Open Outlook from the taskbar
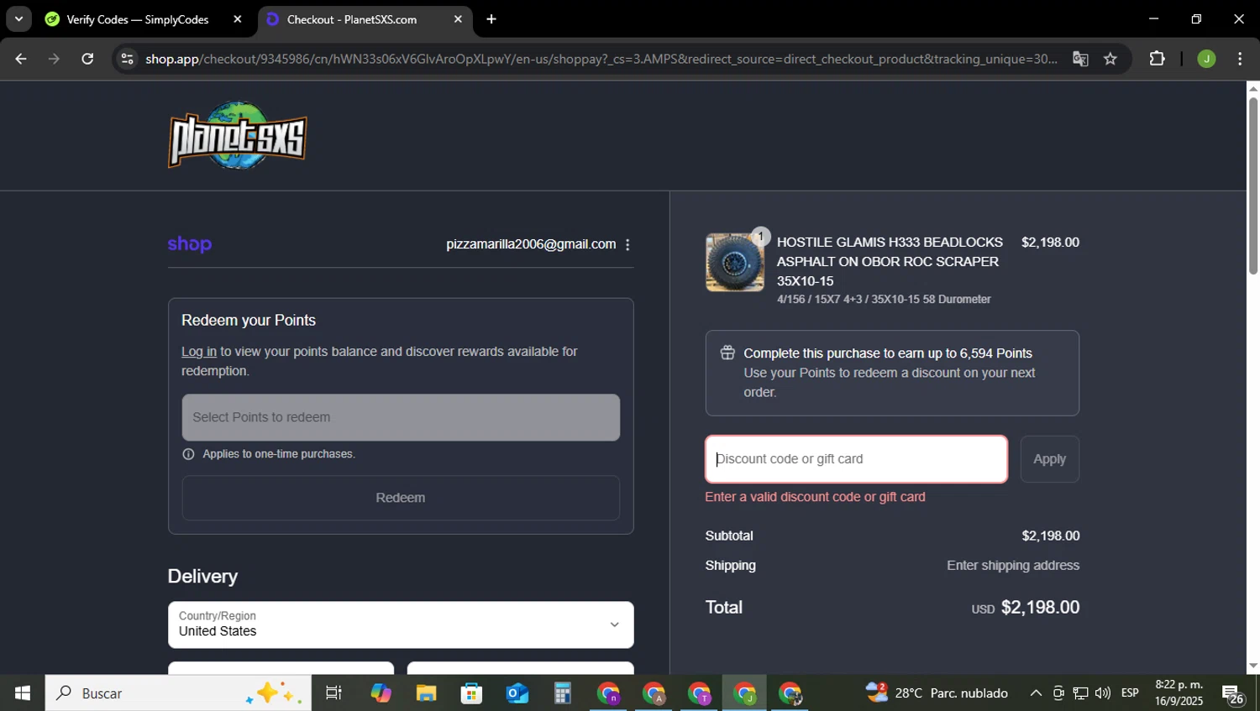This screenshot has height=711, width=1260. click(517, 693)
